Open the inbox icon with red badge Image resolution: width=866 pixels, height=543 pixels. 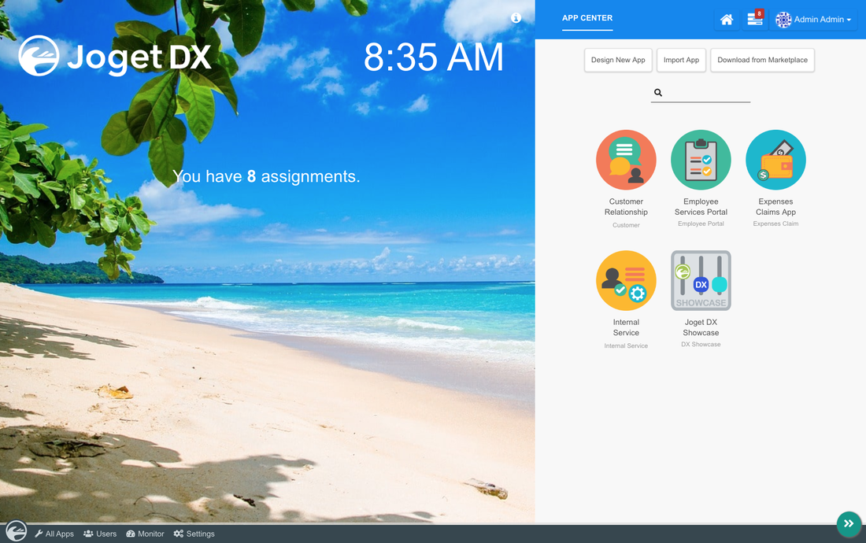click(x=754, y=19)
